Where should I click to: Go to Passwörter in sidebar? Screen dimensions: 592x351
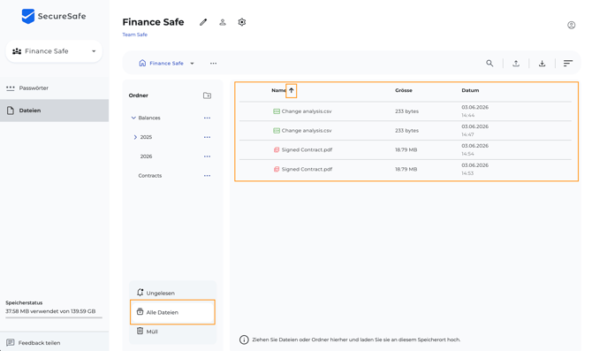(34, 88)
